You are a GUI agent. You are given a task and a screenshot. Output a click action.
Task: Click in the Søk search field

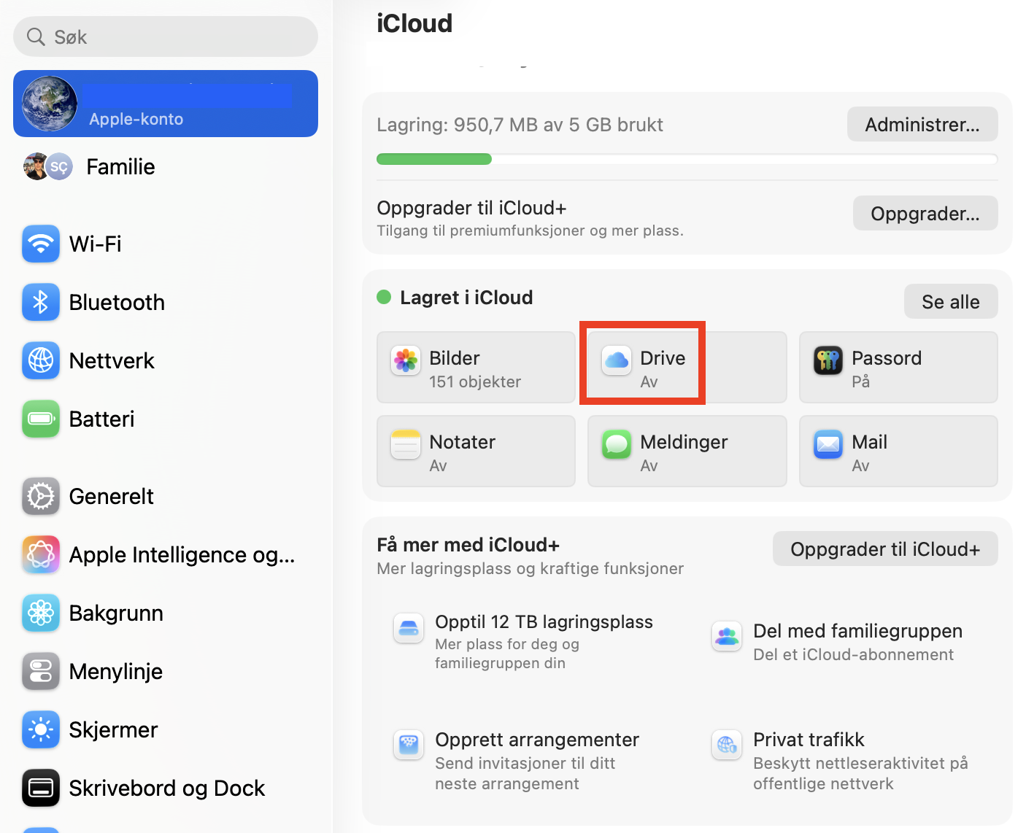166,36
